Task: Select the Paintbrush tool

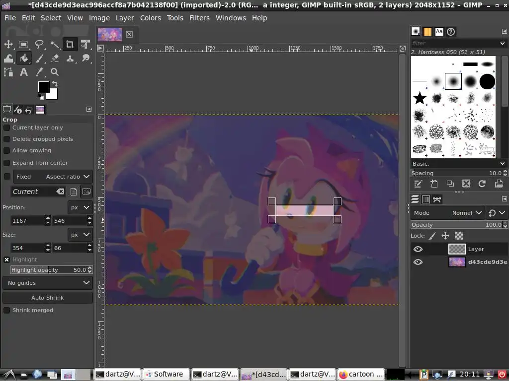Action: pos(39,59)
